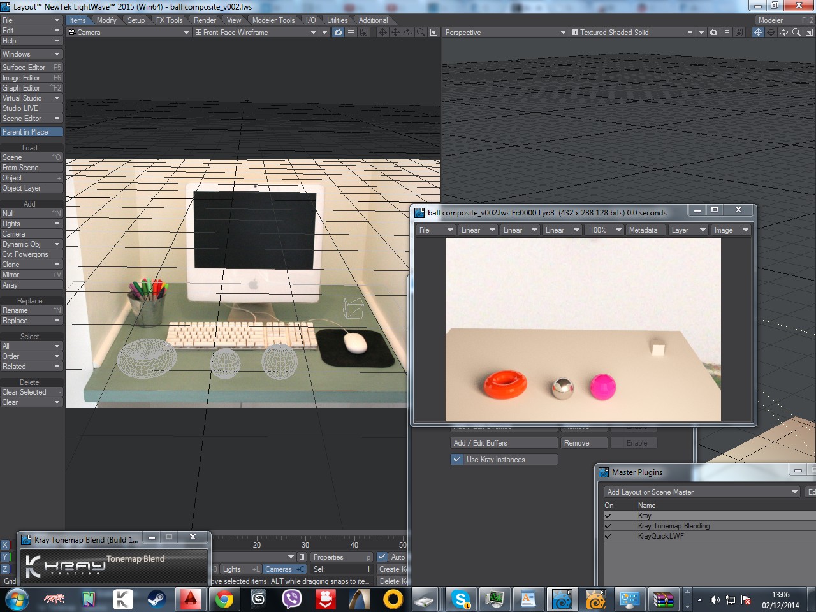Screen dimensions: 816x612
Task: Disable the Kray Tonemap Blending plugin checkmark
Action: point(608,526)
